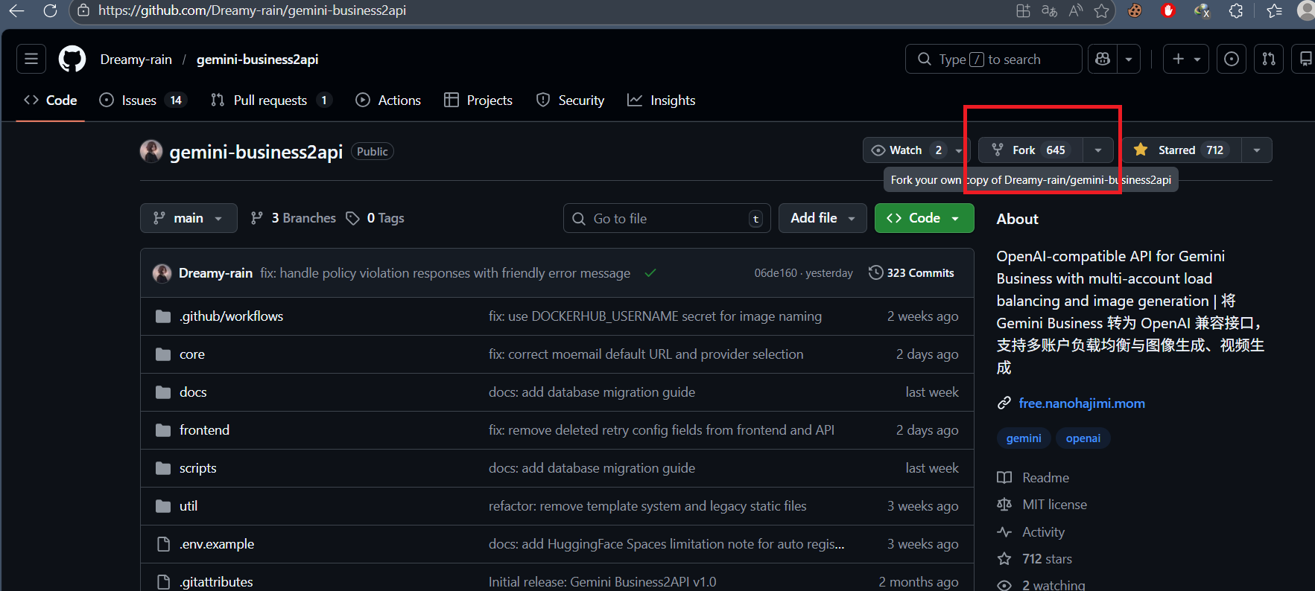1315x591 pixels.
Task: Open the .gitattributes file
Action: click(216, 582)
